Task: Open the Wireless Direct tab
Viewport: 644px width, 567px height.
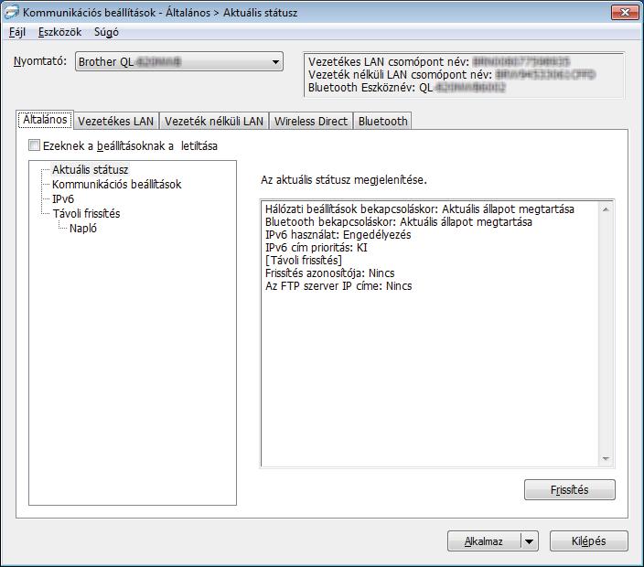Action: pyautogui.click(x=311, y=121)
